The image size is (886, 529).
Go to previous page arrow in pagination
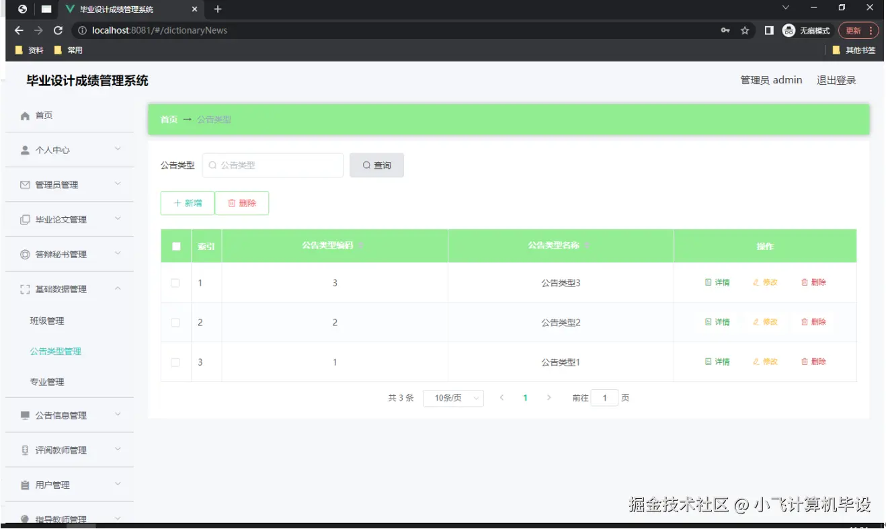point(501,398)
